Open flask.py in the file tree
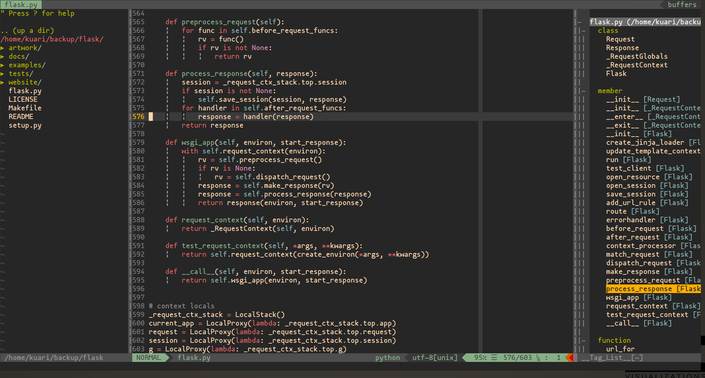The image size is (705, 378). pos(25,91)
